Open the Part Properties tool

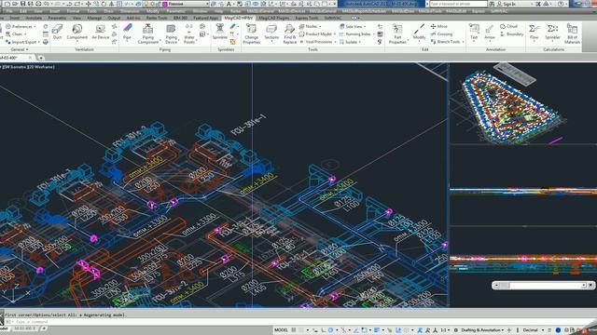click(x=398, y=33)
